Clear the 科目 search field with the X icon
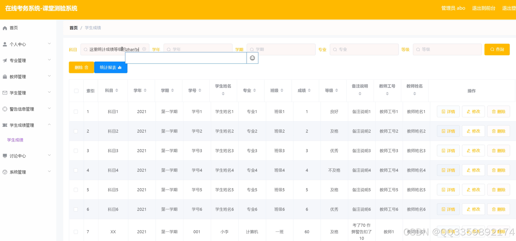516x241 pixels. tap(144, 49)
